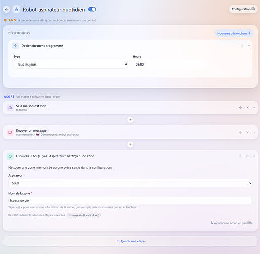260x254 pixels.
Task: Grab the move handle of Lubluelu SL68 step
Action: click(241, 156)
